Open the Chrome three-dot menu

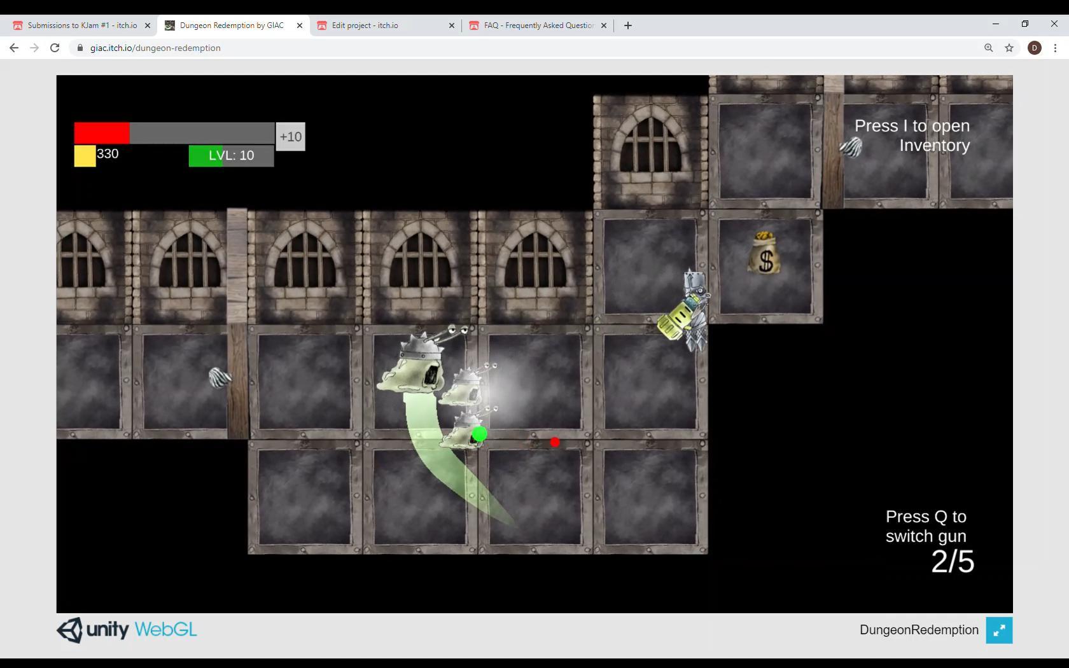pyautogui.click(x=1055, y=48)
